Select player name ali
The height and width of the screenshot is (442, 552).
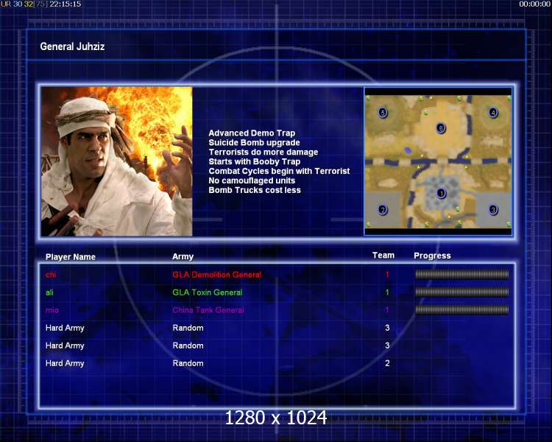pyautogui.click(x=49, y=292)
